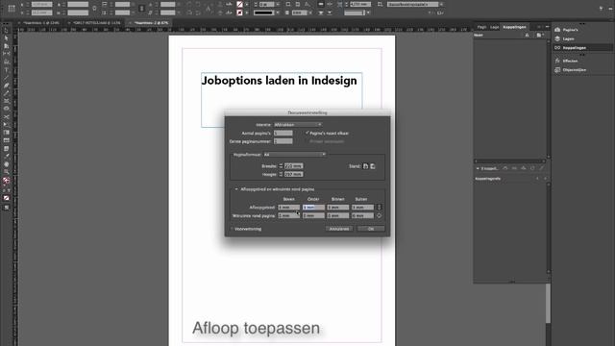Switch to the Lagen tab in panel group
The width and height of the screenshot is (615, 346).
495,27
